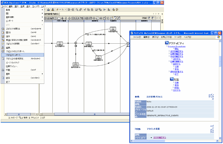
Task: Click the 注文を確認する activity node in diagram
Action: pos(60,43)
